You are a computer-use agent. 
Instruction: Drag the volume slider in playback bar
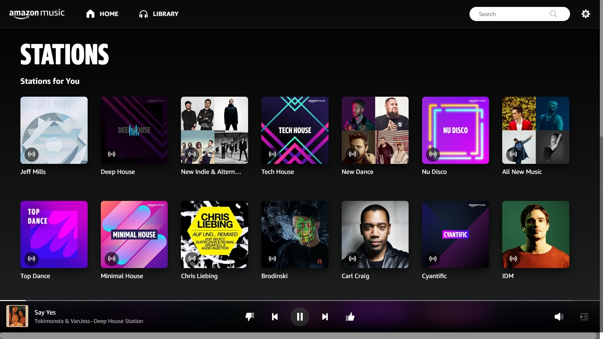559,317
